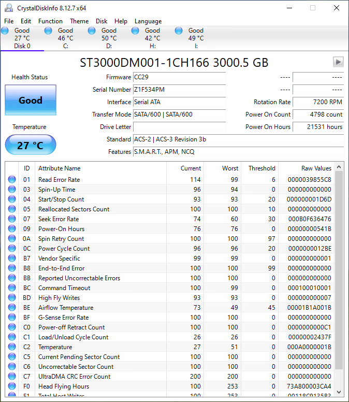Open the Edit menu
This screenshot has height=402, width=349.
point(26,21)
